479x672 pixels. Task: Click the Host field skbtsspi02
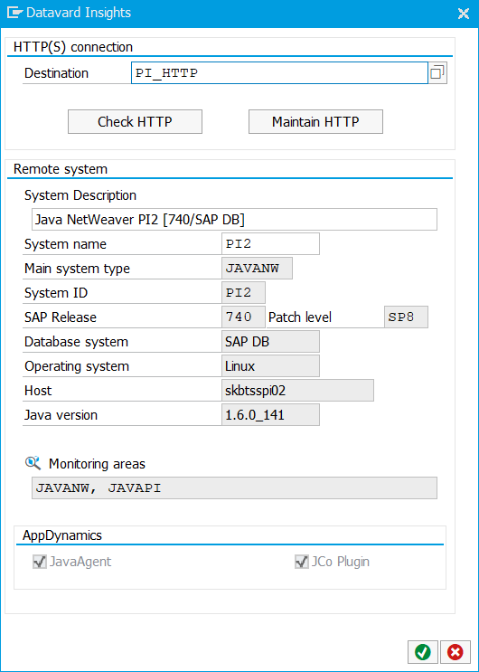coord(297,391)
